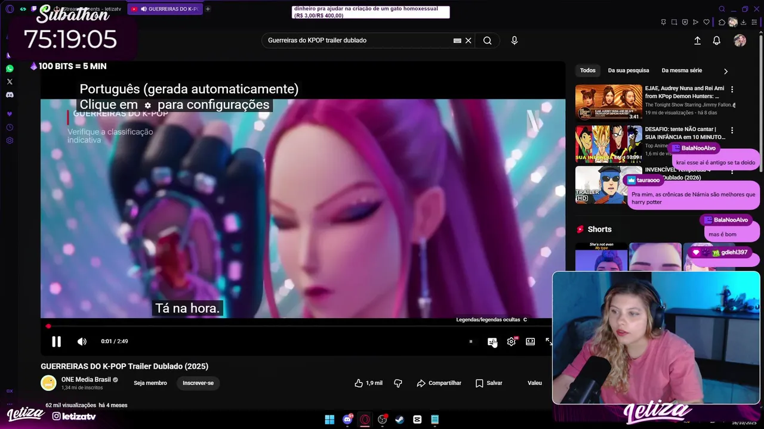Open Opera GX from the taskbar
Viewport: 764px width, 429px height.
tap(365, 419)
